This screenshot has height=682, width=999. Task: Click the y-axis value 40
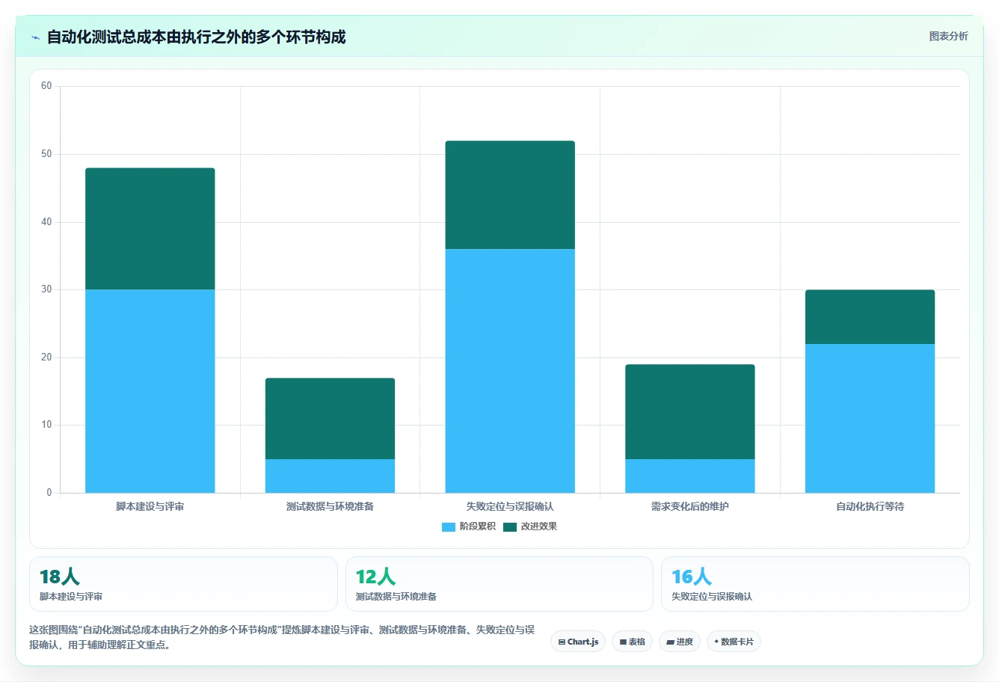(x=46, y=222)
